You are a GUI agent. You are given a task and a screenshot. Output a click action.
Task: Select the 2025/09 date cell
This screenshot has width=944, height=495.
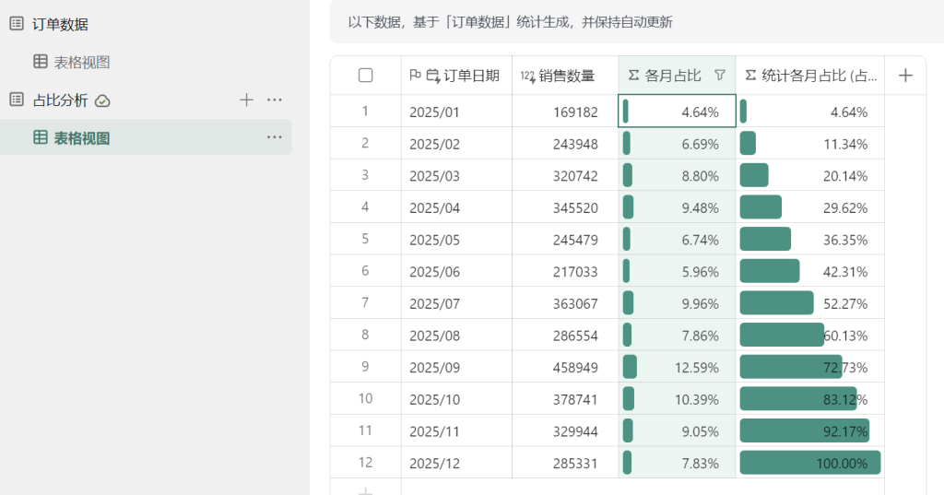(x=457, y=367)
